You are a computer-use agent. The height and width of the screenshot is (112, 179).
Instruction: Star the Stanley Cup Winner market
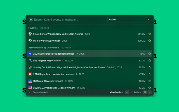click(x=150, y=67)
